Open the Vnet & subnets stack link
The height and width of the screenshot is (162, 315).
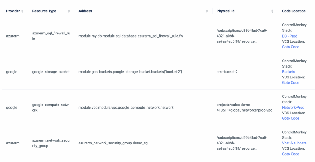click(294, 143)
